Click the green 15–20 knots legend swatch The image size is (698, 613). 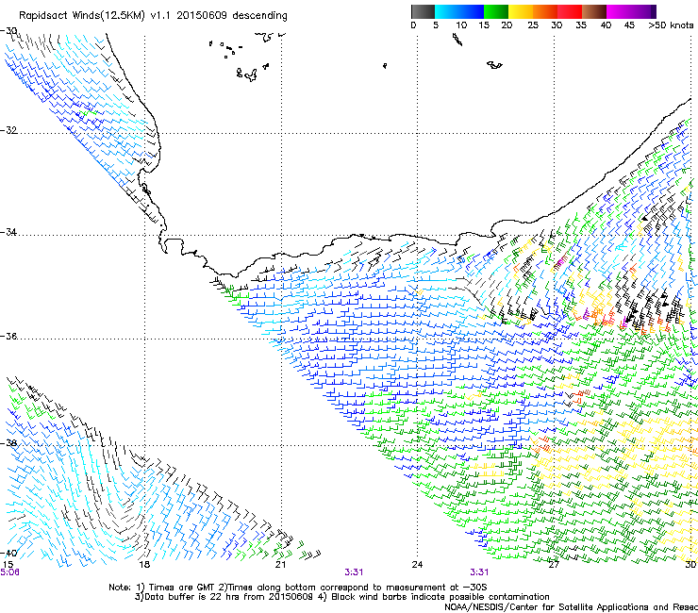tap(496, 11)
